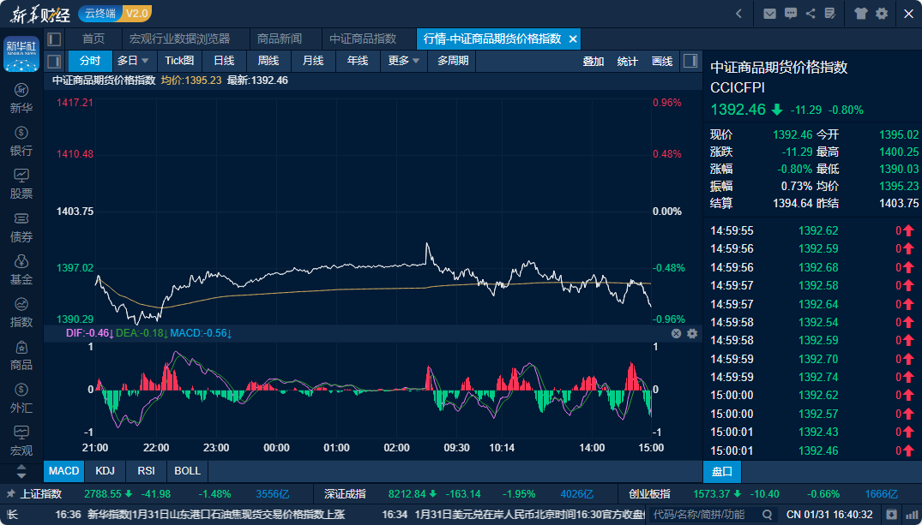Expand the left sidebar up-down arrows
This screenshot has width=922, height=525.
point(21,471)
